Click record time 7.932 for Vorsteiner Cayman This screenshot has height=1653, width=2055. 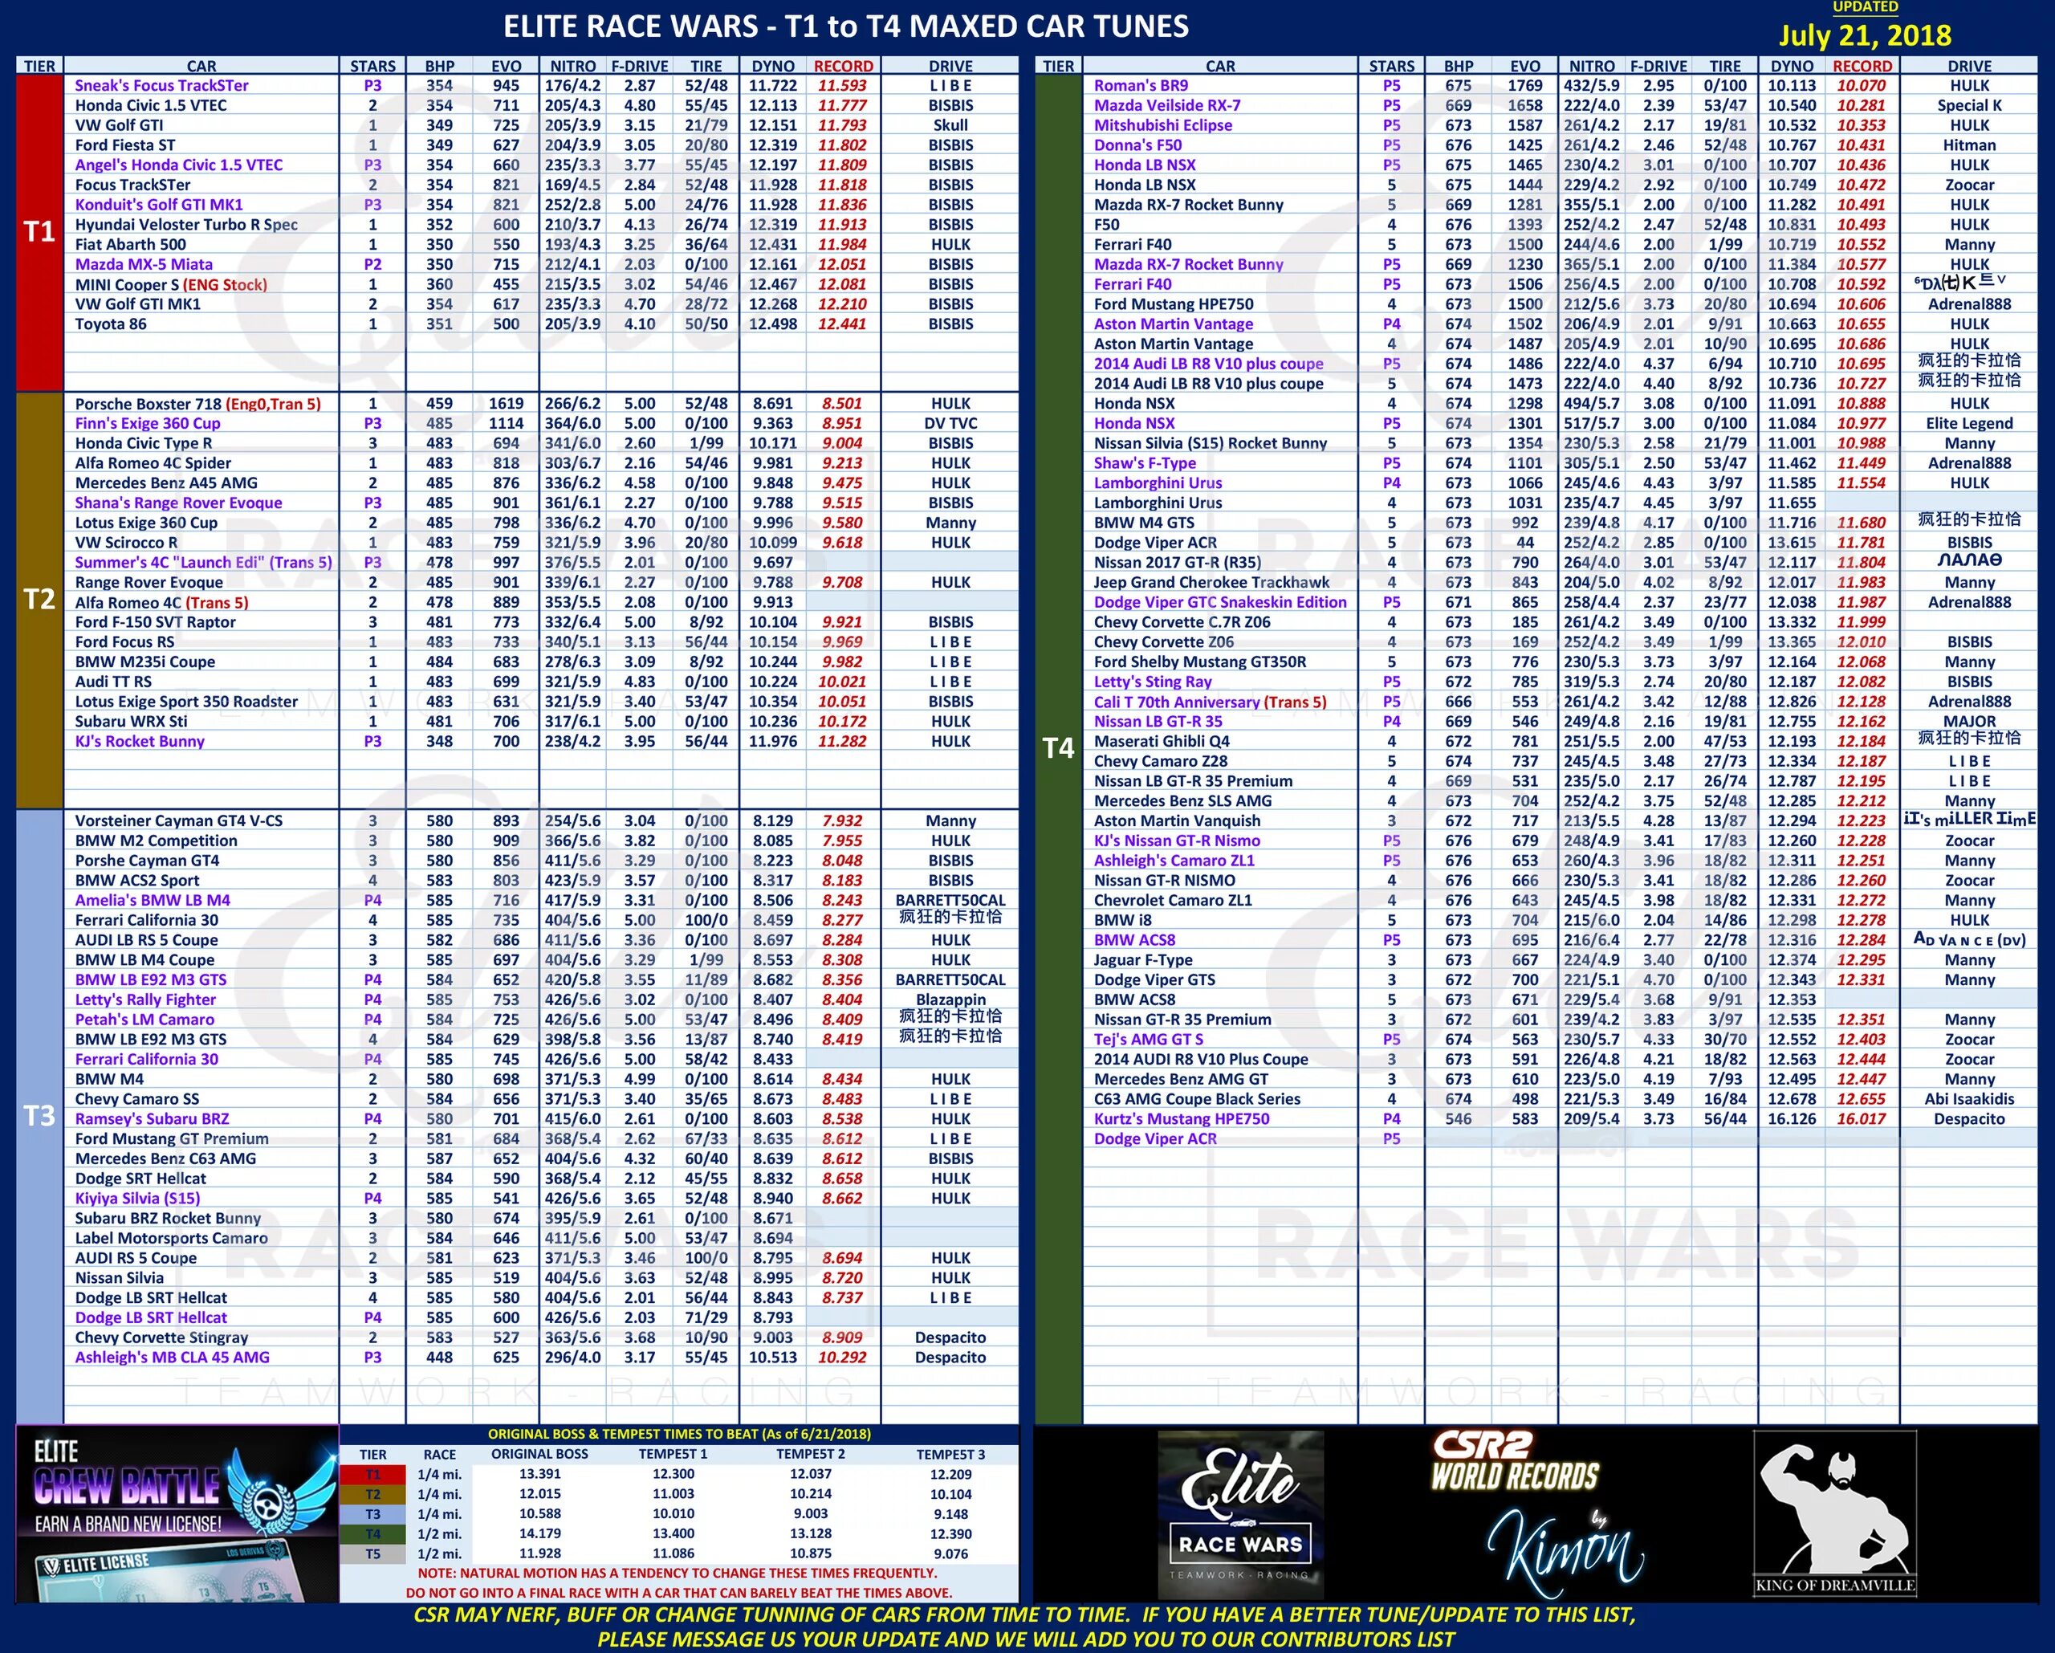(843, 820)
